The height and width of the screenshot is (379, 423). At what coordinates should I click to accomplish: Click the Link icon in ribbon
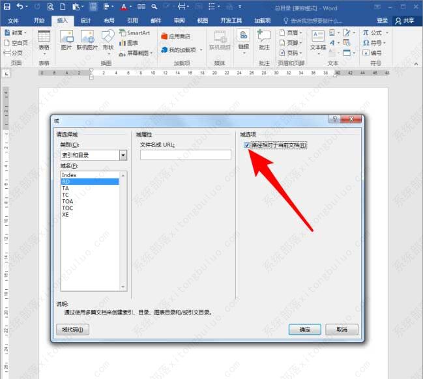(x=243, y=39)
